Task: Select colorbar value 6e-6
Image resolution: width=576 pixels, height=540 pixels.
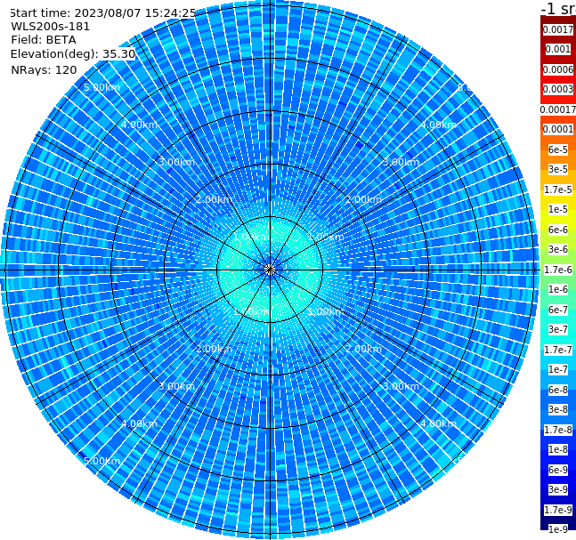Action: (558, 230)
